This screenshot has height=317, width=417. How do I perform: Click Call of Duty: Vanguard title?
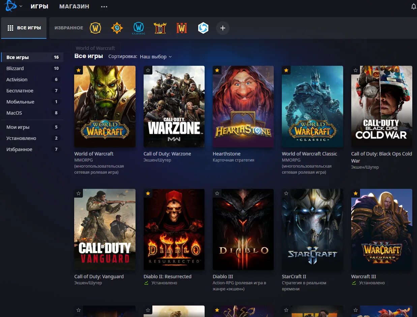pyautogui.click(x=99, y=277)
